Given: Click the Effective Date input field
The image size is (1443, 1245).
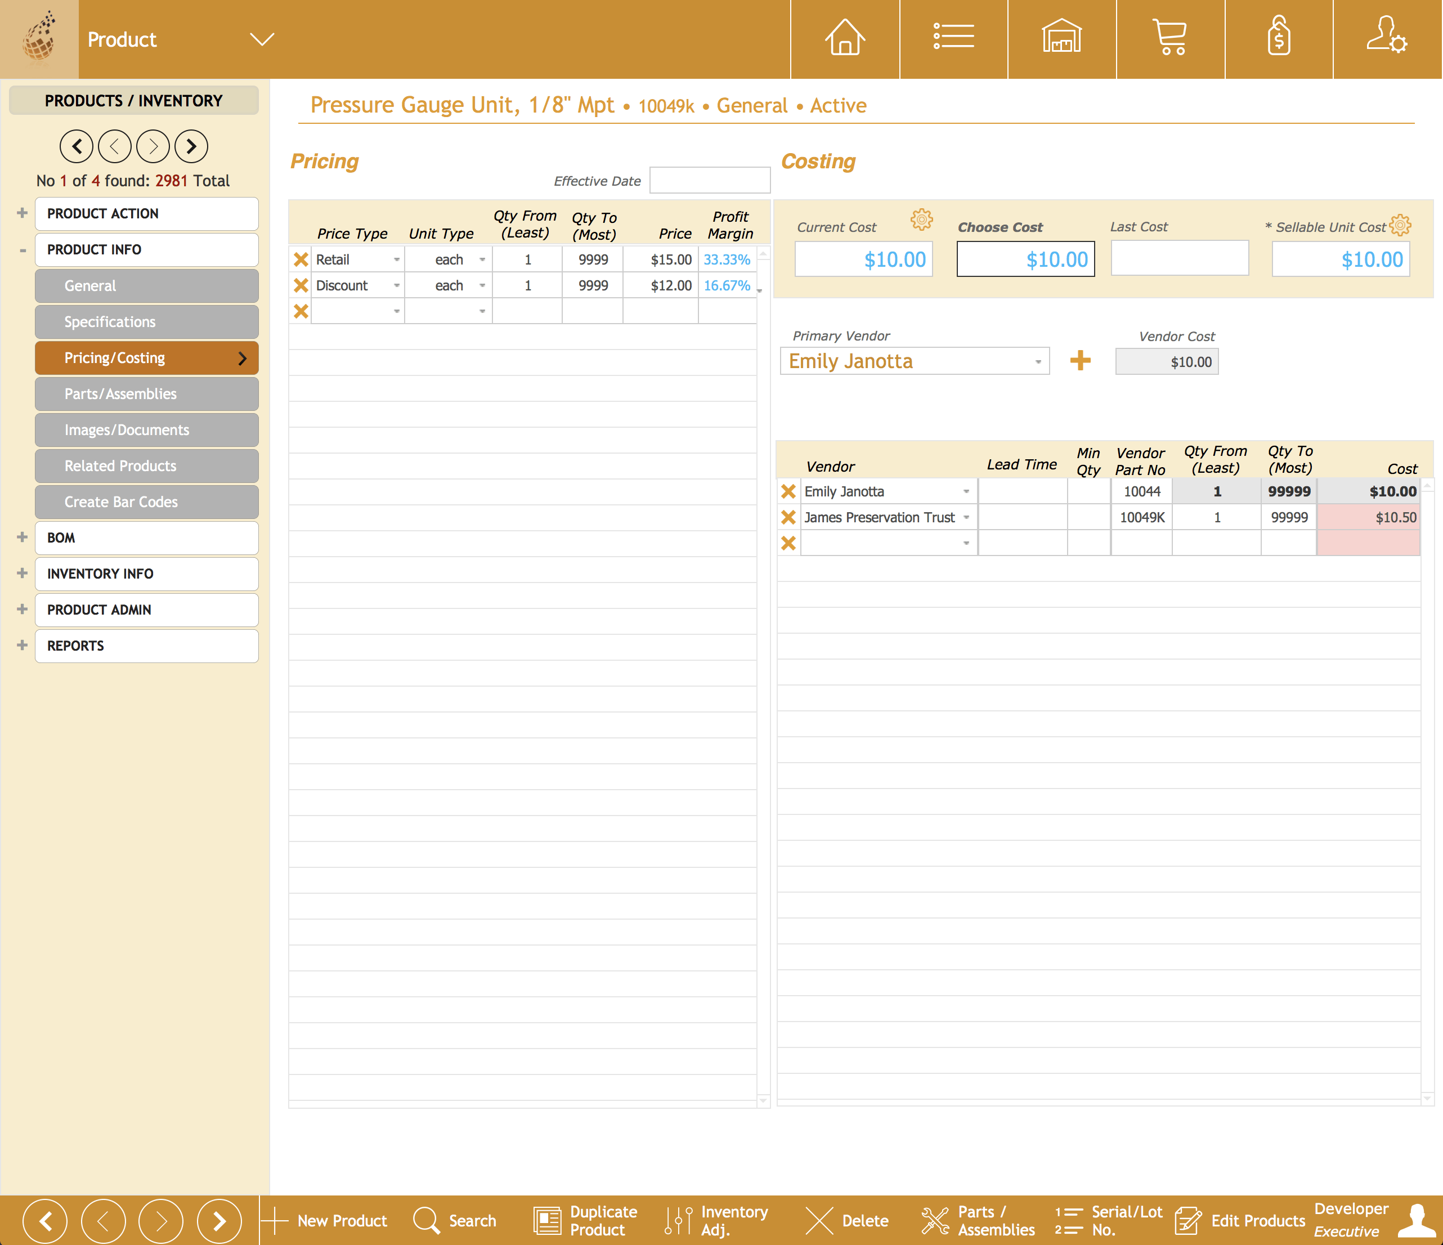Looking at the screenshot, I should coord(710,180).
